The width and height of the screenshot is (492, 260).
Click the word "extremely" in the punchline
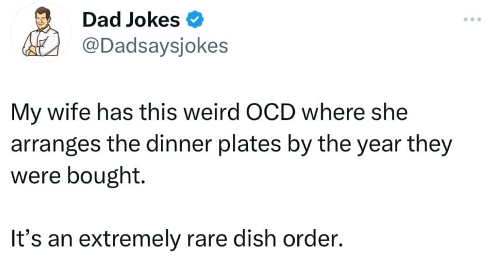[x=129, y=239]
